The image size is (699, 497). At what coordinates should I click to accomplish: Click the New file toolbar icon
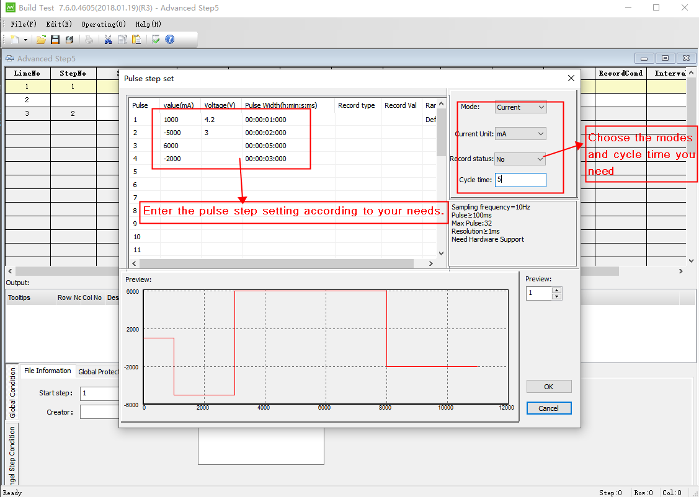[x=15, y=40]
